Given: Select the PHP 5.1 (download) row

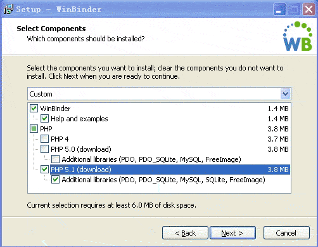Looking at the screenshot, I should [170, 170].
